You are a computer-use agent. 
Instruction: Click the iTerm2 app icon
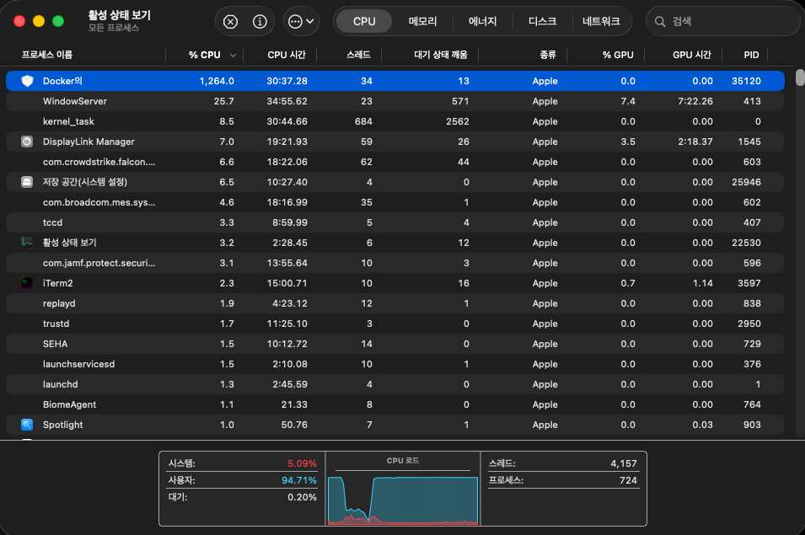tap(27, 283)
